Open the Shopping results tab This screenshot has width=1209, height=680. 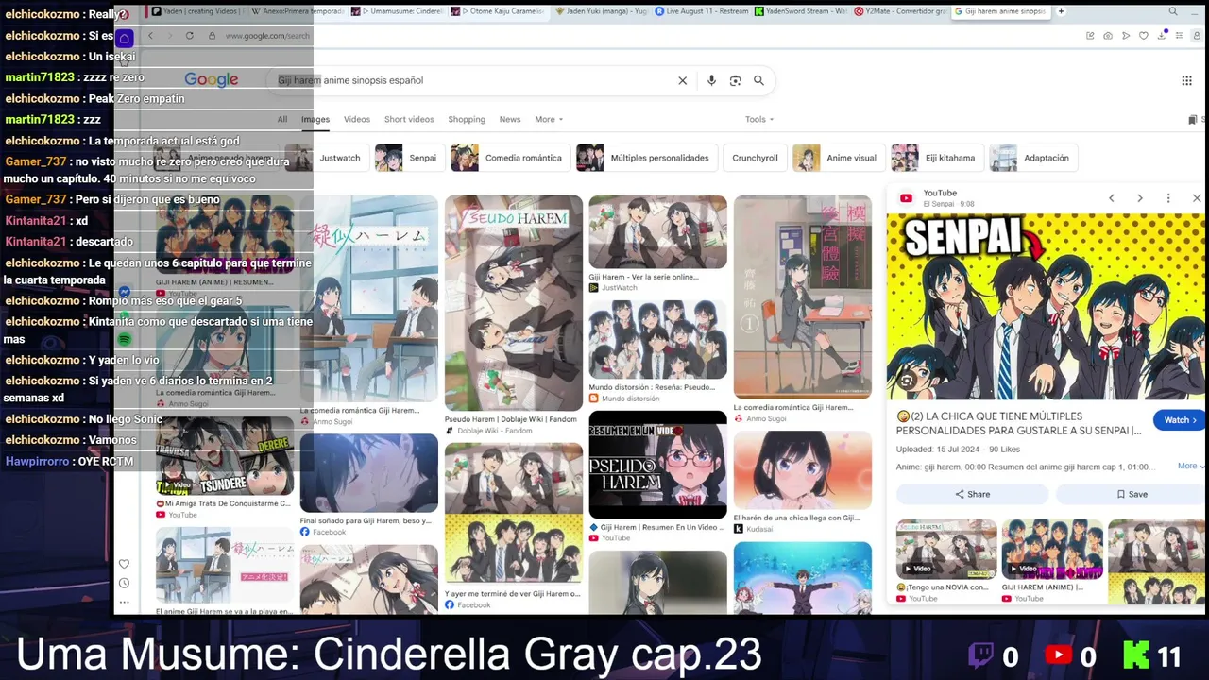467,120
